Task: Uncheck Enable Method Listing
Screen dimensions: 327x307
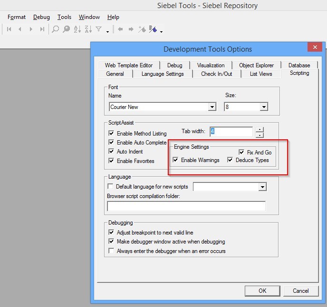Action: click(111, 133)
